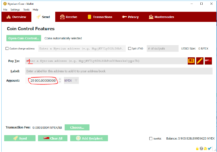Click the 'Transaction Fee:' label
The height and width of the screenshot is (152, 217).
[x=18, y=127]
